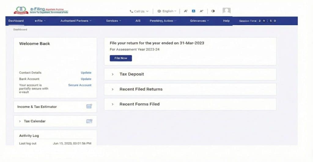Click the Session Time countdown

tap(258, 21)
